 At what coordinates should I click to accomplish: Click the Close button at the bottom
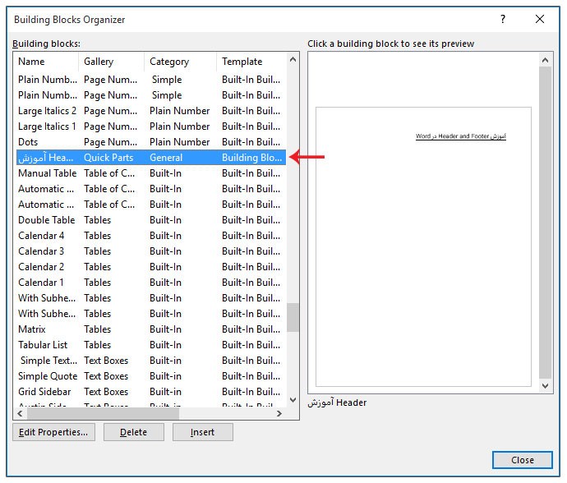pos(522,460)
